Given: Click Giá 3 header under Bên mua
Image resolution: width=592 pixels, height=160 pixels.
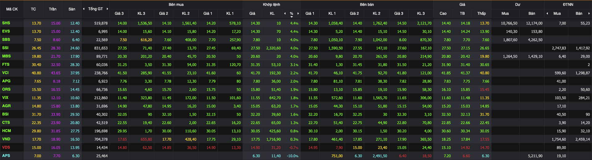Looking at the screenshot, I should click(x=119, y=14).
